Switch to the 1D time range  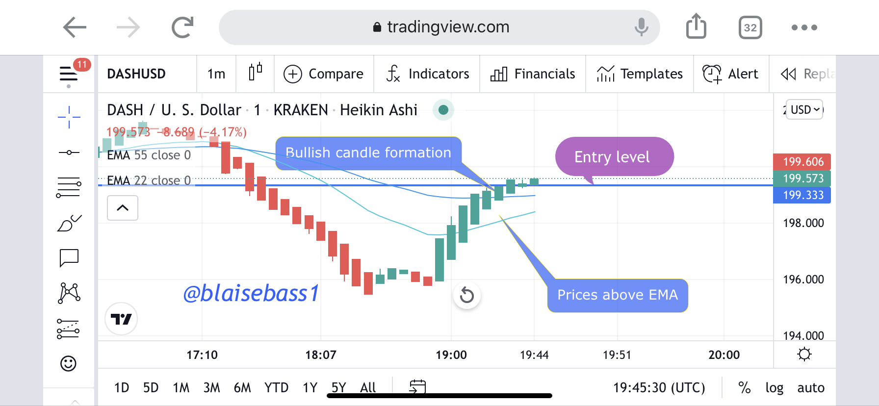point(121,388)
